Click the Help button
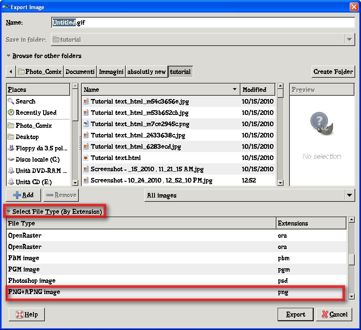The height and width of the screenshot is (330, 361). (27, 314)
